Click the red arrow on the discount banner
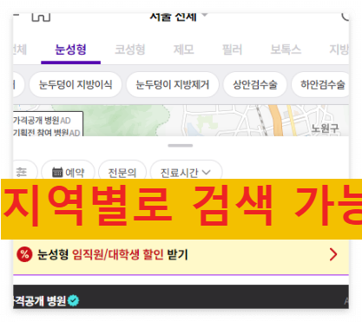 click(x=333, y=254)
